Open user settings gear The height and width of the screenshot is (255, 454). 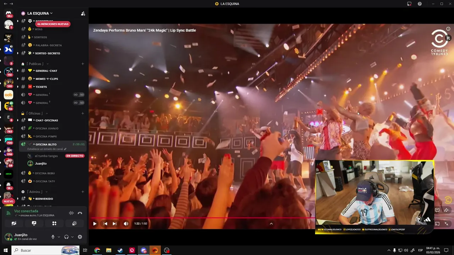[x=80, y=237]
